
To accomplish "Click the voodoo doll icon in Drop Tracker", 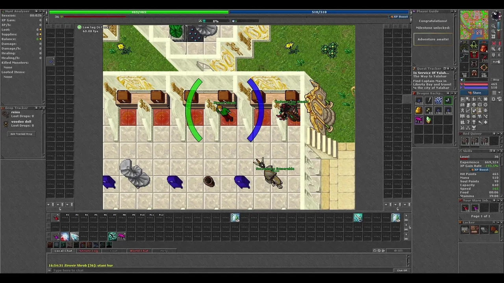I will 6,123.
